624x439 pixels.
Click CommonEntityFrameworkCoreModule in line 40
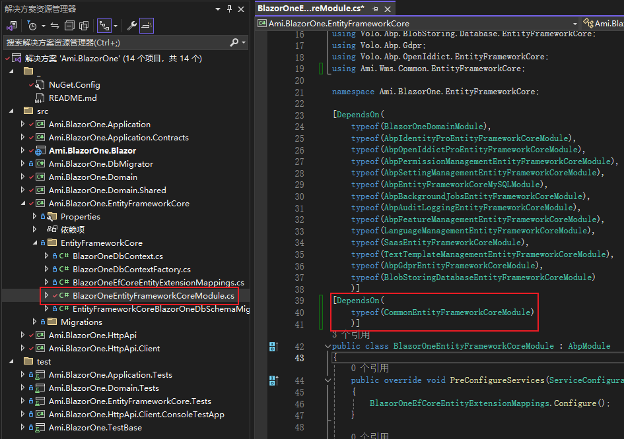[x=457, y=312]
